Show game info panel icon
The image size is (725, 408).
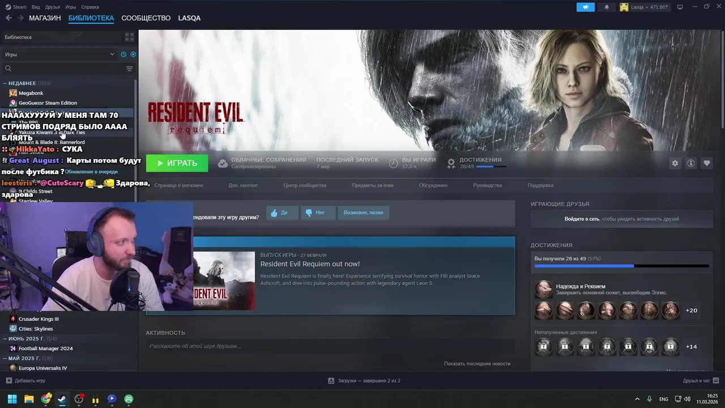click(690, 163)
